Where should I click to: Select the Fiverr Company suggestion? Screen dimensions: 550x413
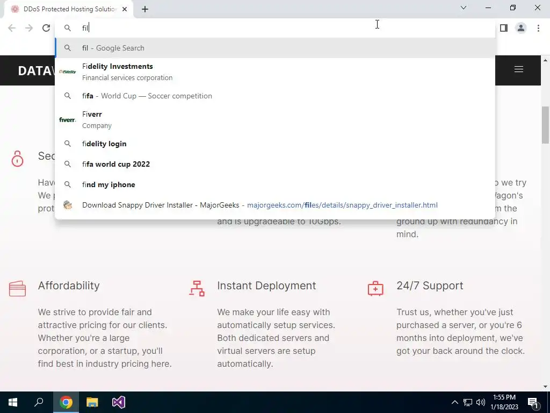click(275, 119)
